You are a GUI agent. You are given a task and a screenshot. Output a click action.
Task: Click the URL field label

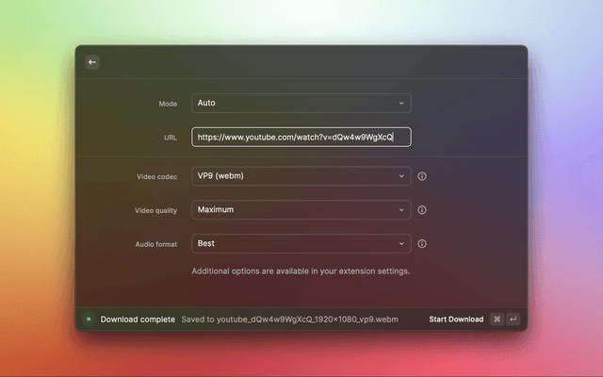coord(170,138)
